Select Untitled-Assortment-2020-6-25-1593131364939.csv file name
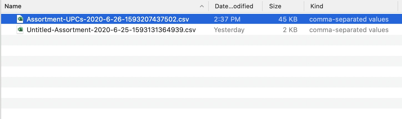Image resolution: width=402 pixels, height=119 pixels. pos(111,30)
